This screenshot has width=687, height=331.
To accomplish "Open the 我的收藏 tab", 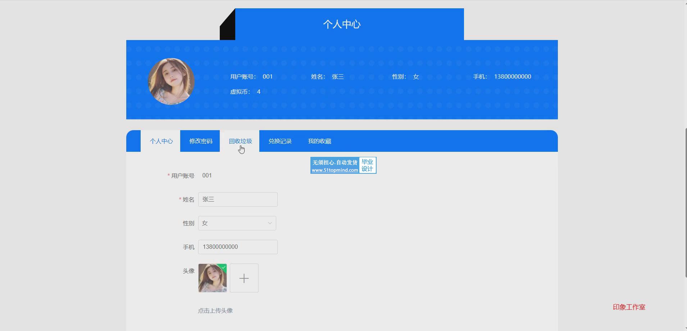I will pos(319,141).
